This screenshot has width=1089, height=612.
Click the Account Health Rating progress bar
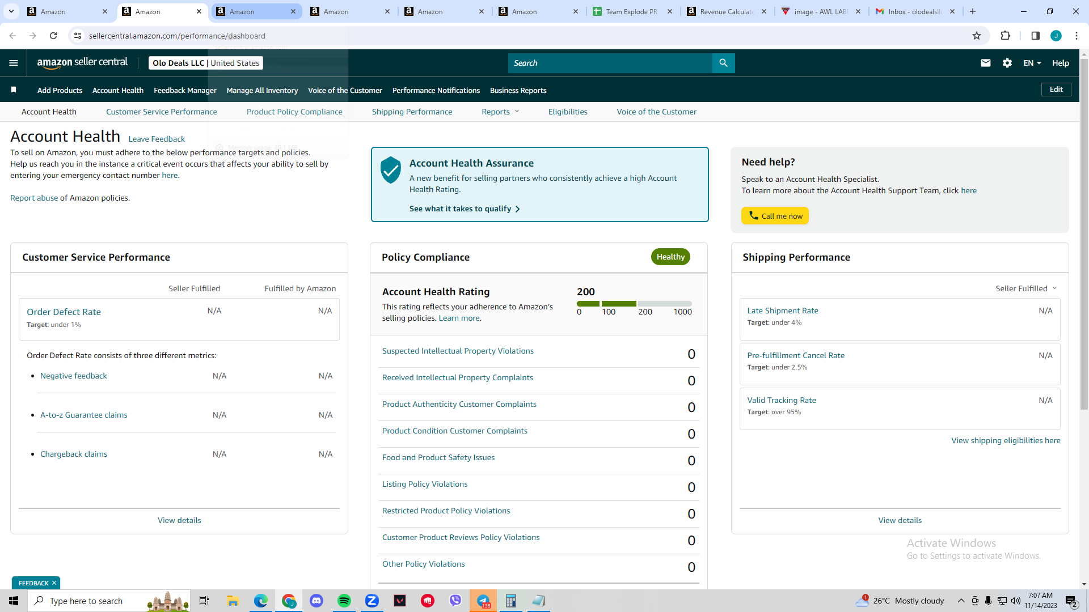point(634,304)
